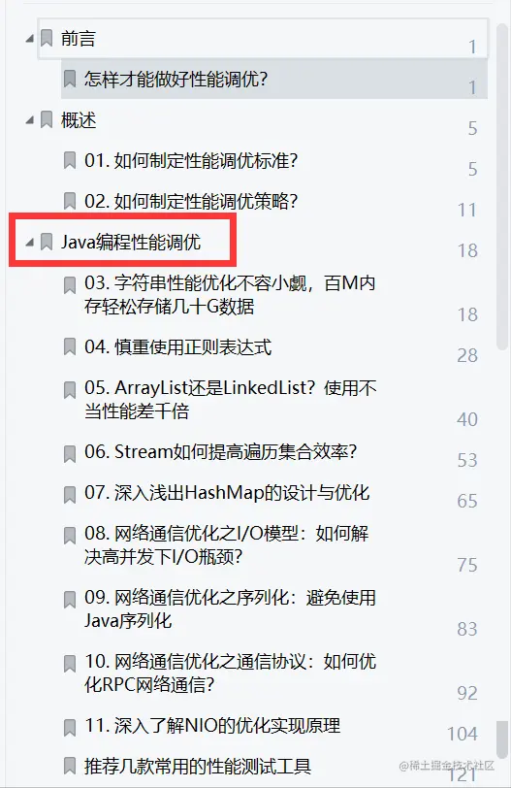Click bookmark icon beside 怎样才能做好性能调优
Screen dimensions: 511x788
click(70, 79)
